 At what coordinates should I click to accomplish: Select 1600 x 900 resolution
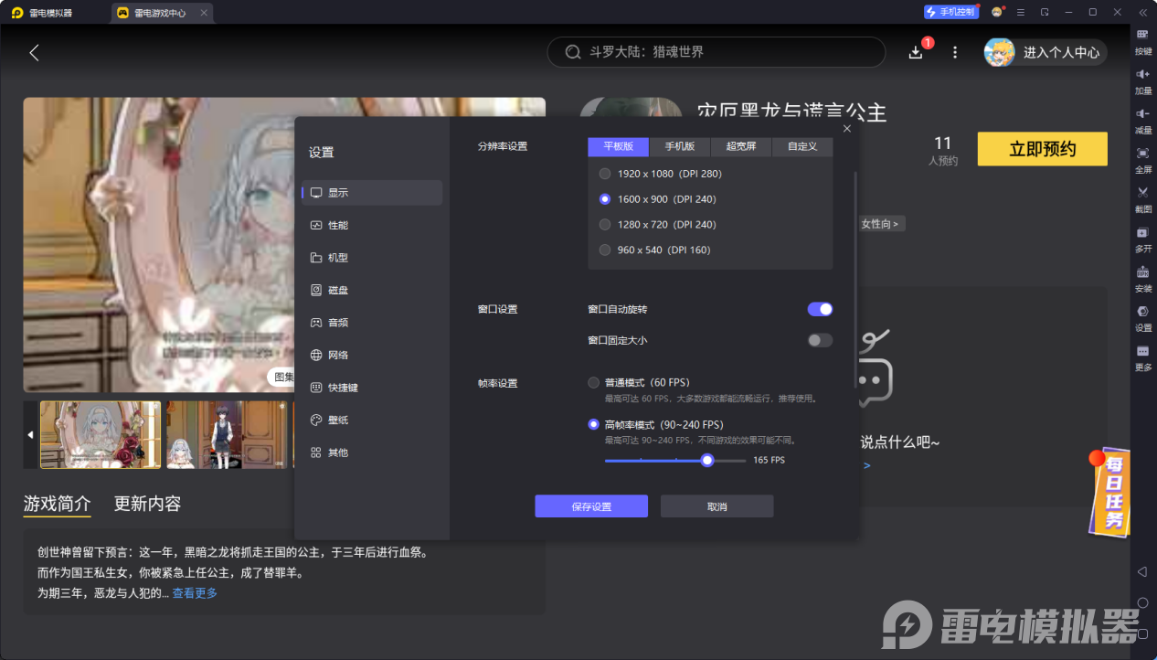(x=657, y=199)
